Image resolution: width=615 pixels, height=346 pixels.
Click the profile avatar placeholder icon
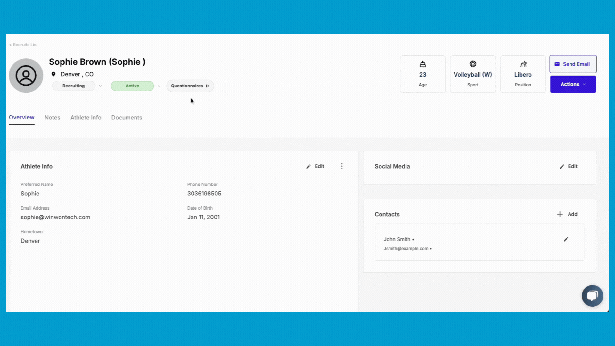26,76
